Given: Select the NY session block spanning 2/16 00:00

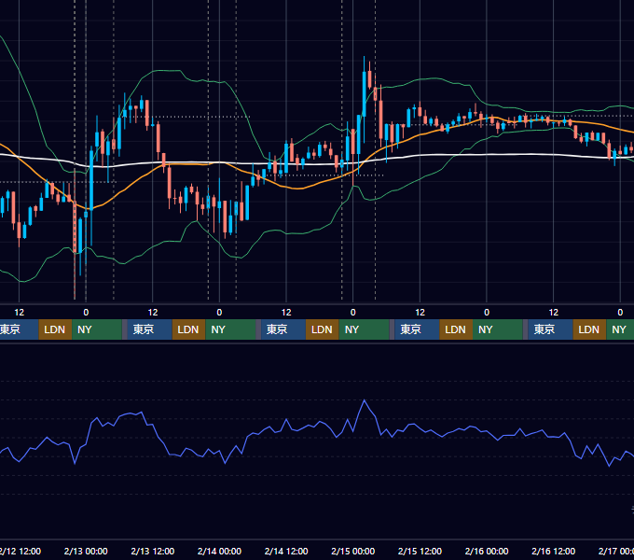Looking at the screenshot, I should [498, 329].
